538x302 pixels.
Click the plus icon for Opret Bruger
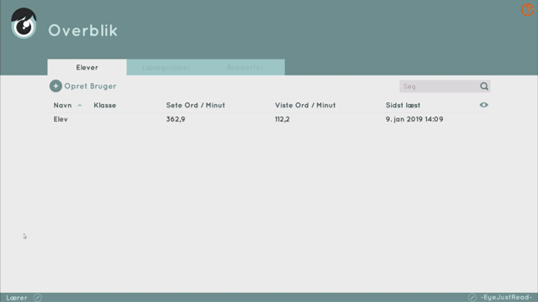(55, 86)
